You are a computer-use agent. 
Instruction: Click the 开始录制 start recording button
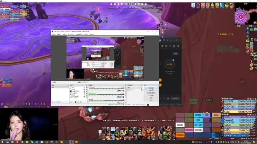click(151, 90)
